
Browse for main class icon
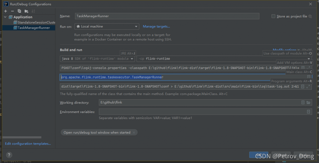click(x=309, y=77)
